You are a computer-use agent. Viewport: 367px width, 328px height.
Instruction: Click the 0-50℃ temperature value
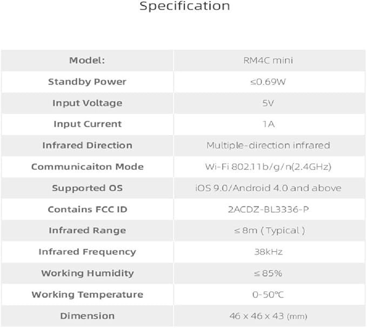pos(268,294)
